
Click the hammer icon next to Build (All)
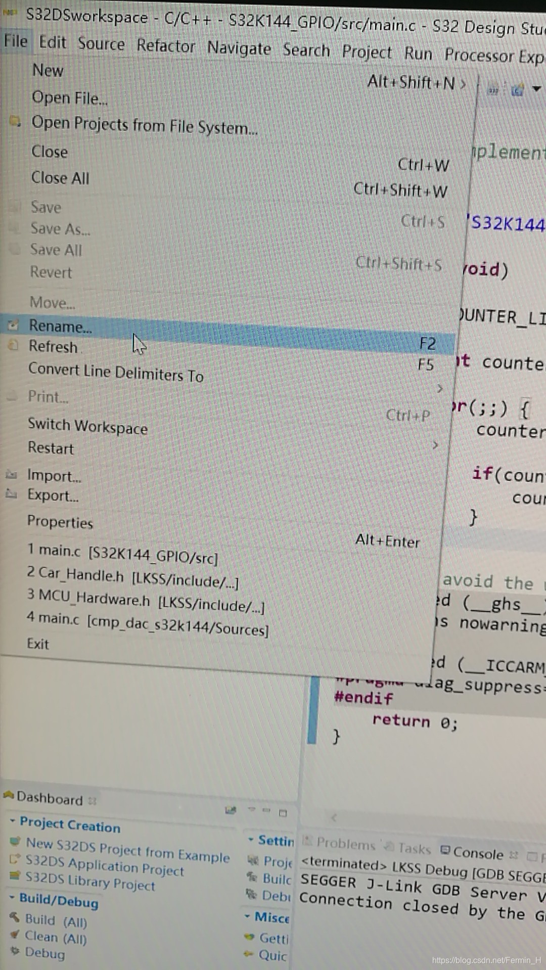[x=15, y=917]
